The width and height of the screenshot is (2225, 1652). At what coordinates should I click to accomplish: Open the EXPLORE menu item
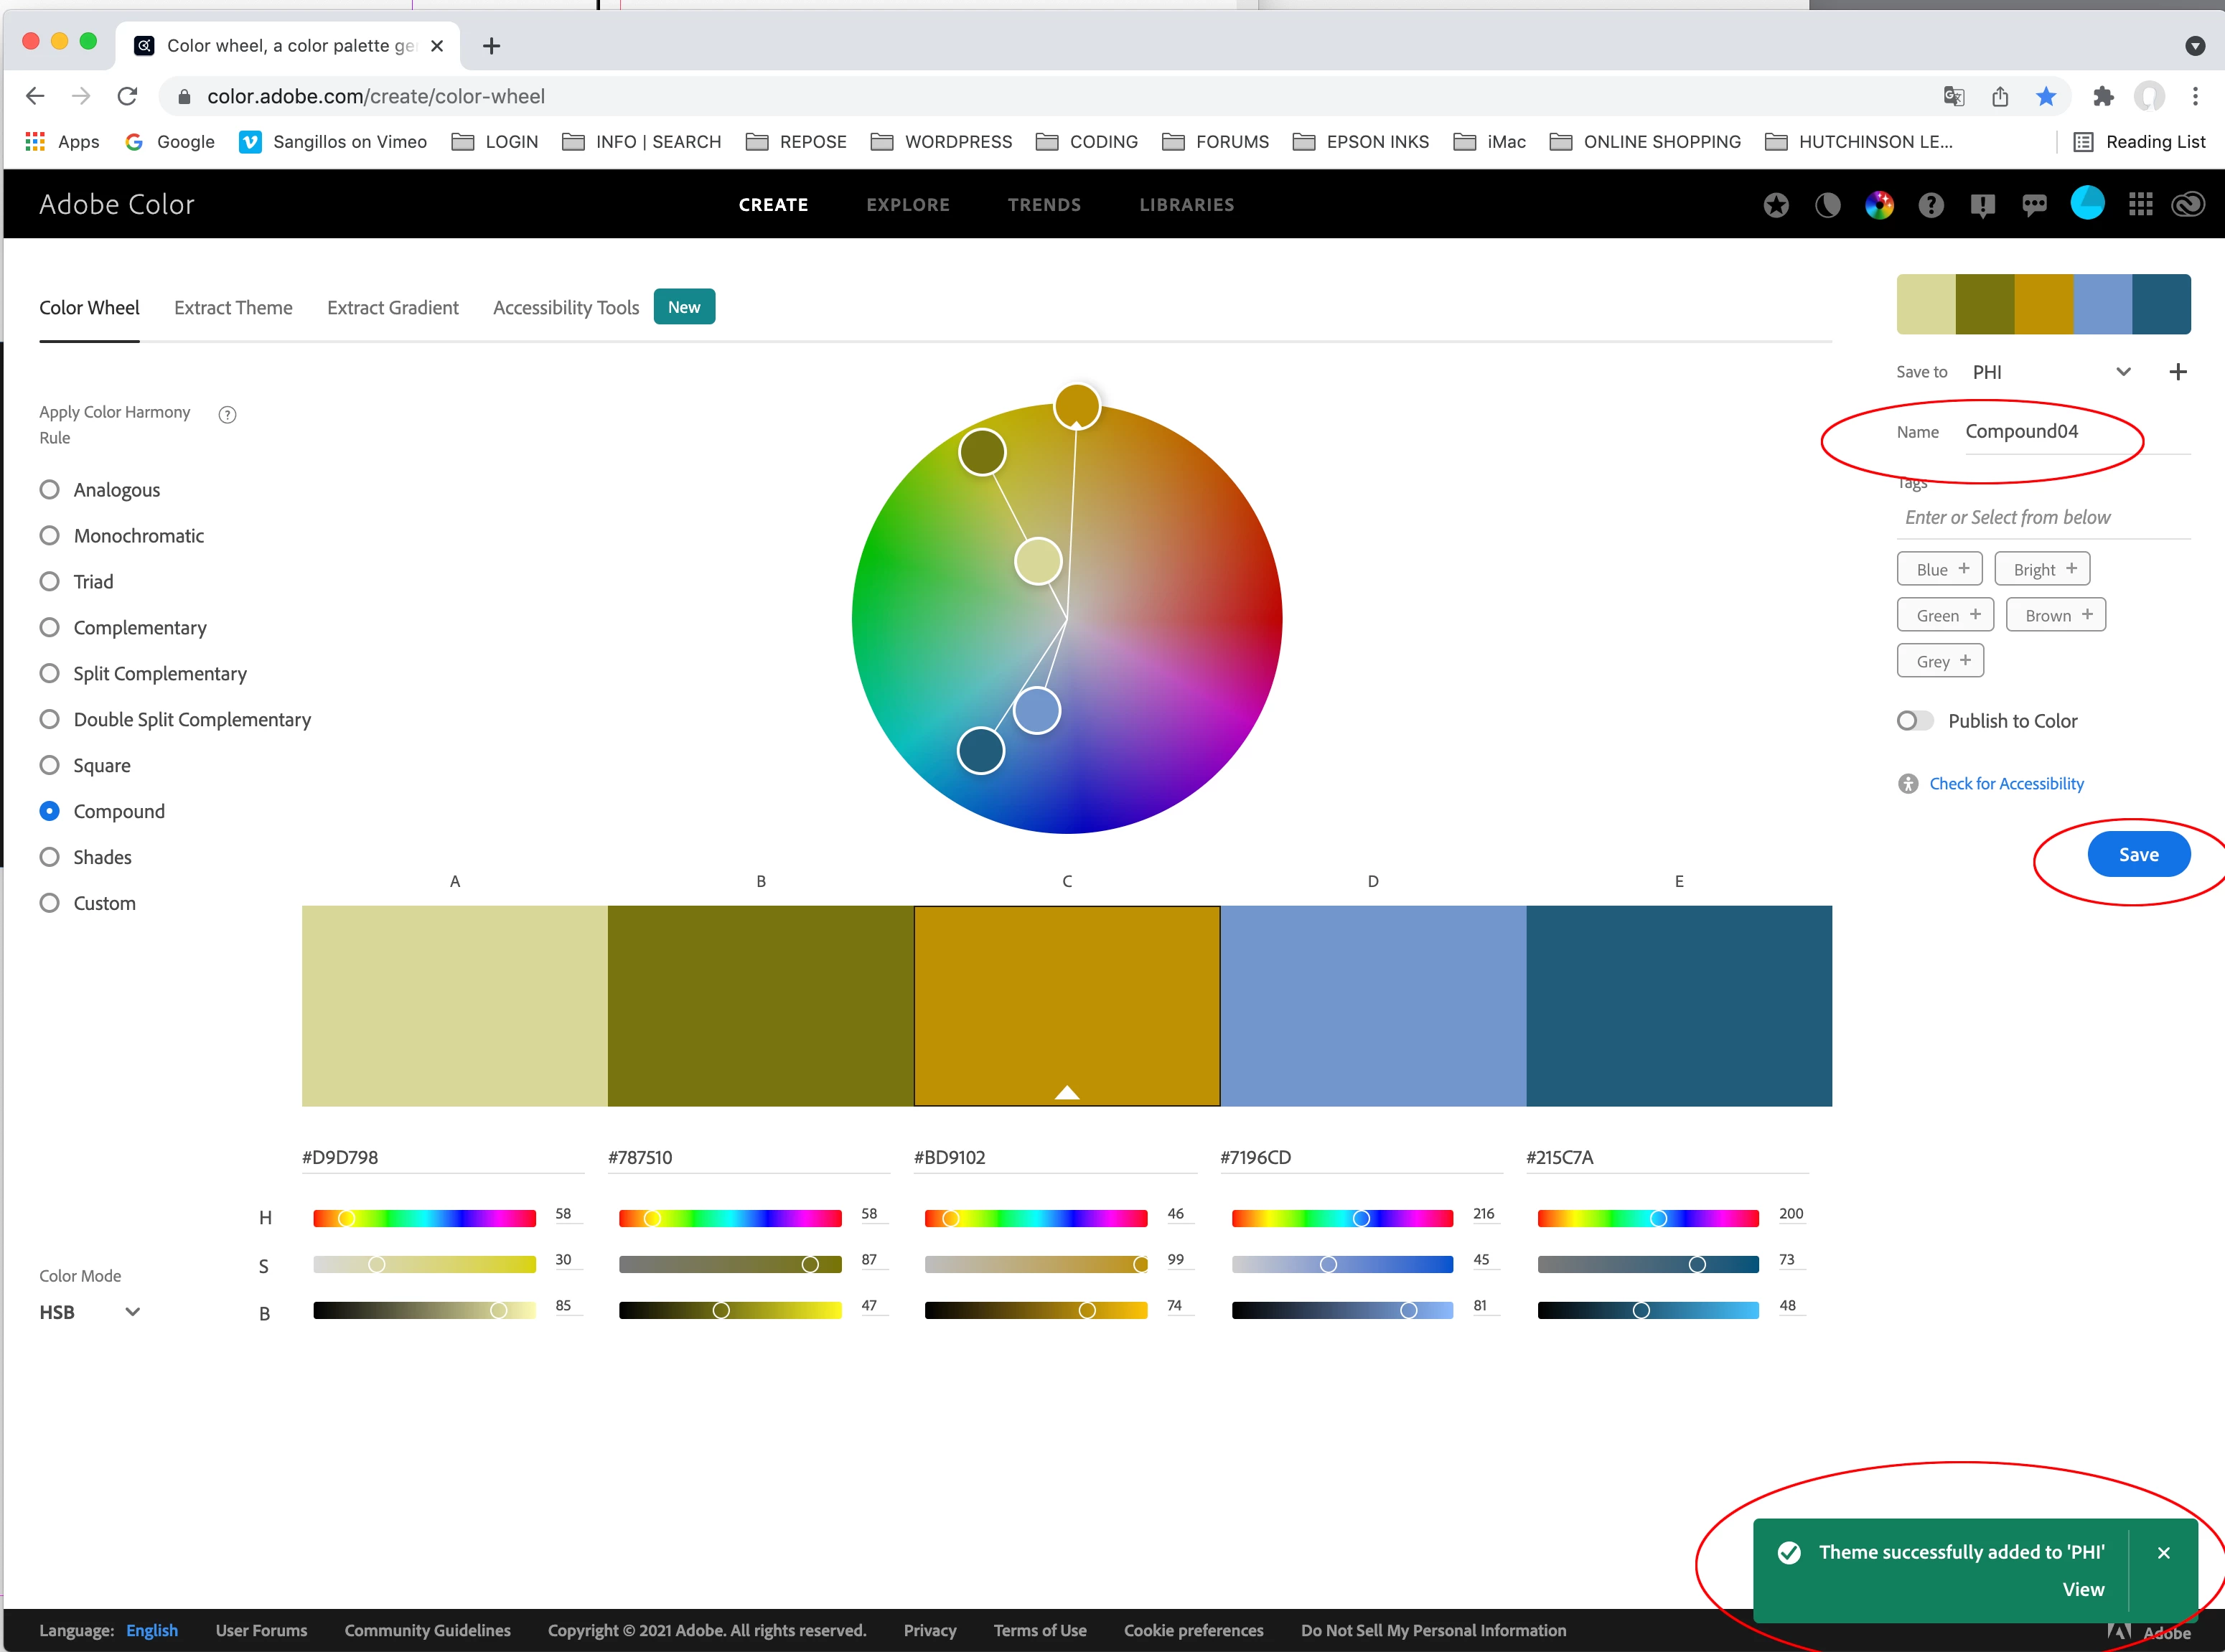[907, 205]
